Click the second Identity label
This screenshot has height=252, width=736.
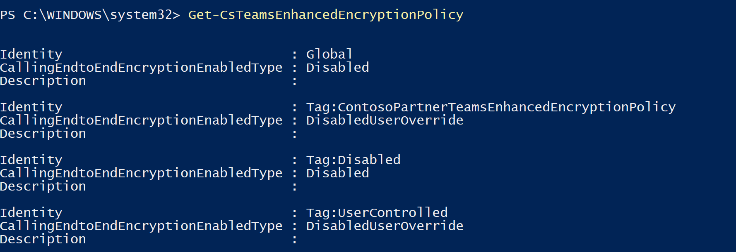[x=31, y=107]
